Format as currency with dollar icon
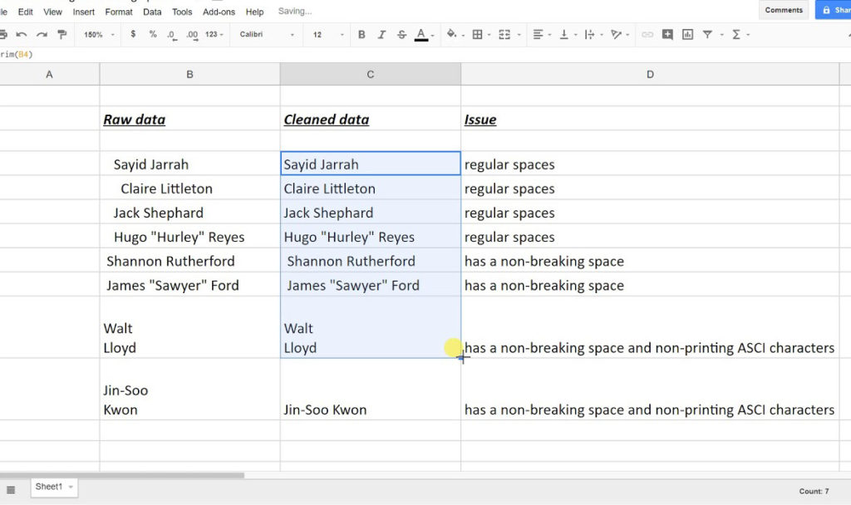Image resolution: width=851 pixels, height=505 pixels. click(133, 35)
